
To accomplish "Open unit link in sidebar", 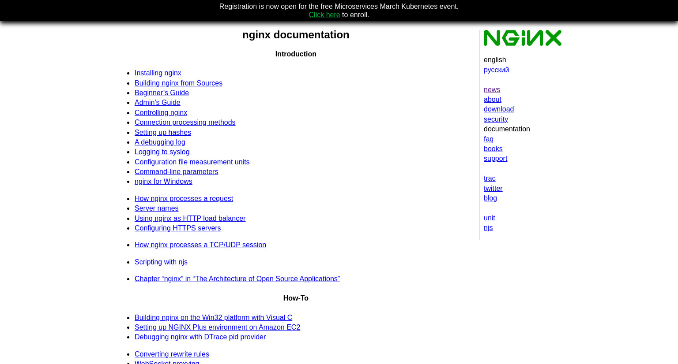I will pyautogui.click(x=489, y=218).
